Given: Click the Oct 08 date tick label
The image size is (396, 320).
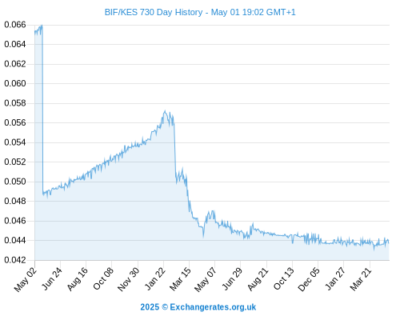Looking at the screenshot, I should (103, 278).
